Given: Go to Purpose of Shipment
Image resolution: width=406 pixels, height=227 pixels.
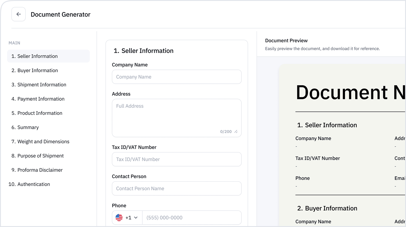Looking at the screenshot, I should pos(41,156).
